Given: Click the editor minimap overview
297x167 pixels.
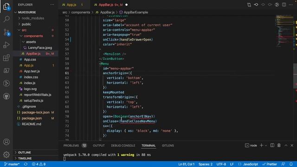Looking at the screenshot, I should click(284, 32).
